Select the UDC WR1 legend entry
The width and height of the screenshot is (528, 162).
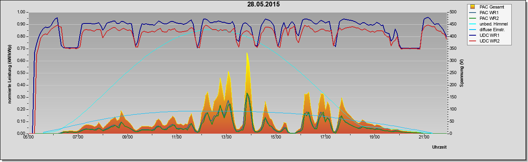489,35
